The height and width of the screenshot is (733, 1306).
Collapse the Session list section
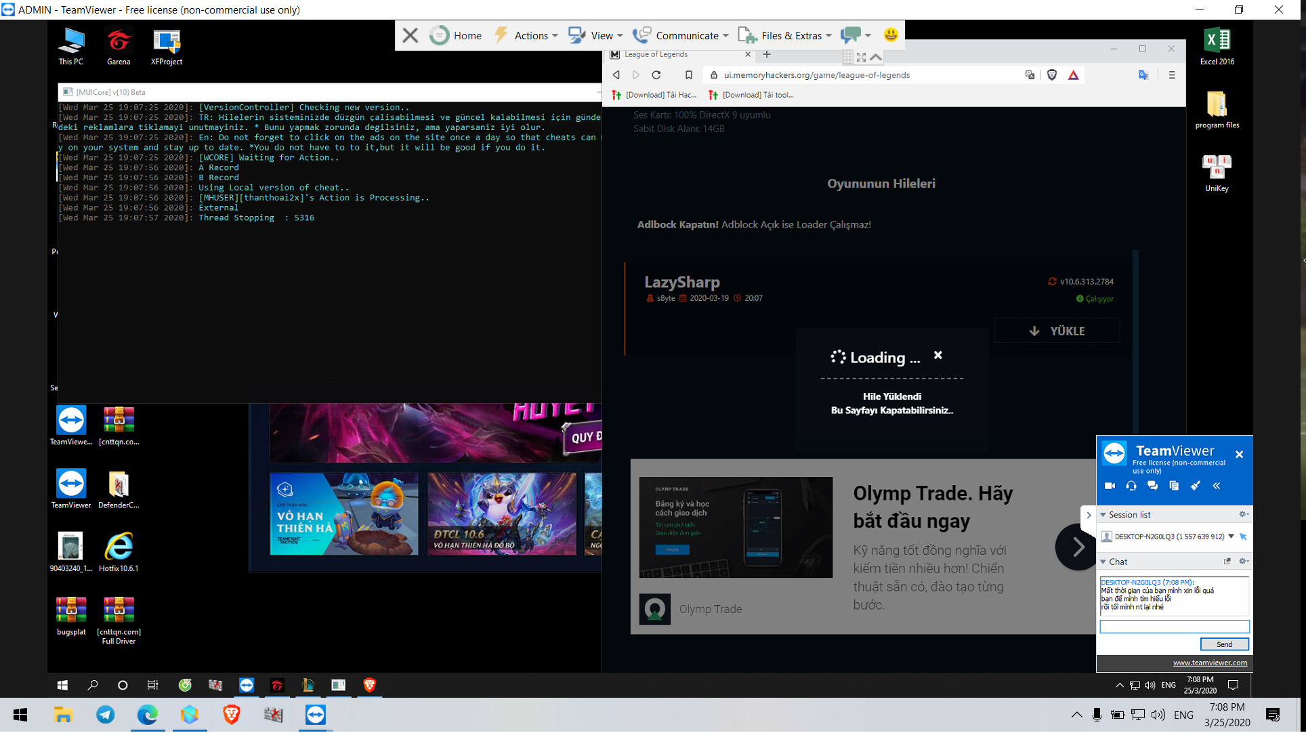click(x=1103, y=515)
